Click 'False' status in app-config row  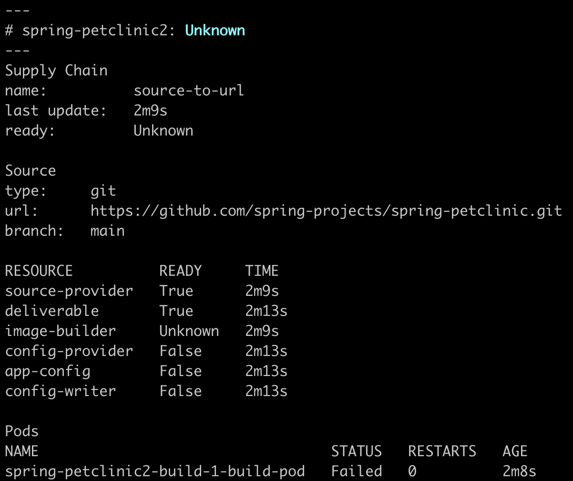[181, 371]
